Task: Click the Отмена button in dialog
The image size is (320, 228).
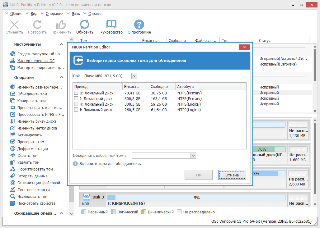Action: point(232,175)
